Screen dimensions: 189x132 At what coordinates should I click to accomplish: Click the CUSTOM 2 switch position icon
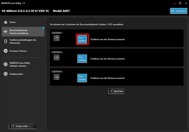tap(57, 58)
